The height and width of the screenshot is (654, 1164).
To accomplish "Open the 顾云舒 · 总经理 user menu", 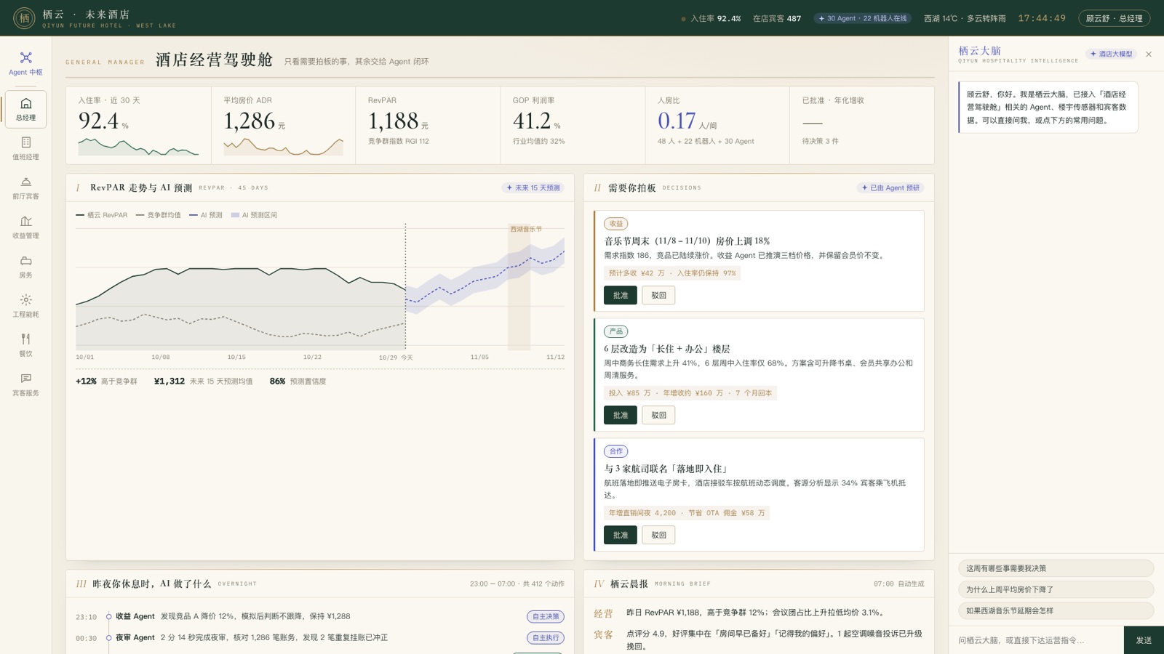I will (1114, 18).
